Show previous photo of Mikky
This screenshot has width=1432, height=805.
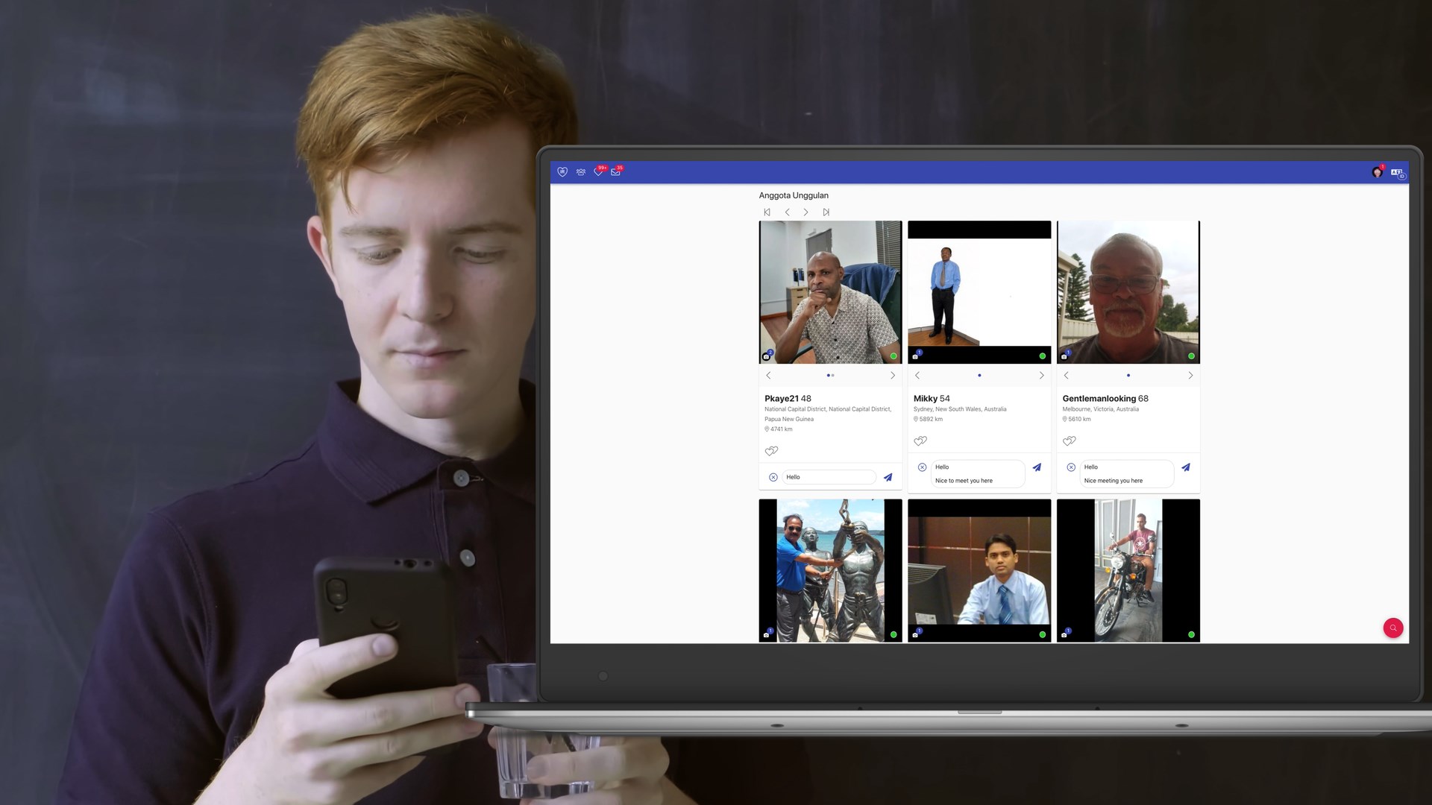pos(917,376)
